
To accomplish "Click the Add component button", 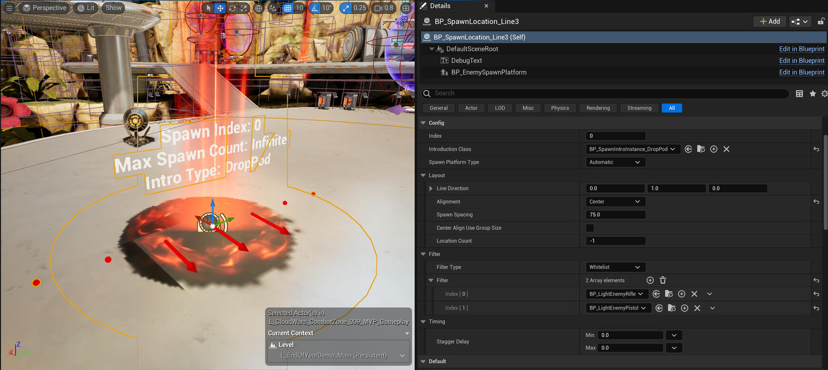I will [769, 21].
